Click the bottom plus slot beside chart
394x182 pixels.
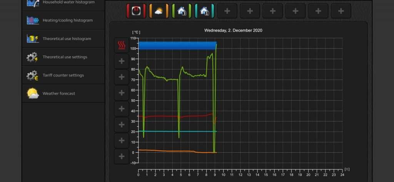122,157
